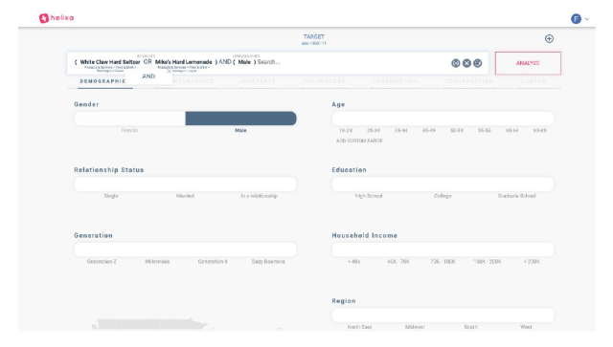Image resolution: width=613 pixels, height=347 pixels.
Task: Close the AND operator popup
Action: pos(169,72)
